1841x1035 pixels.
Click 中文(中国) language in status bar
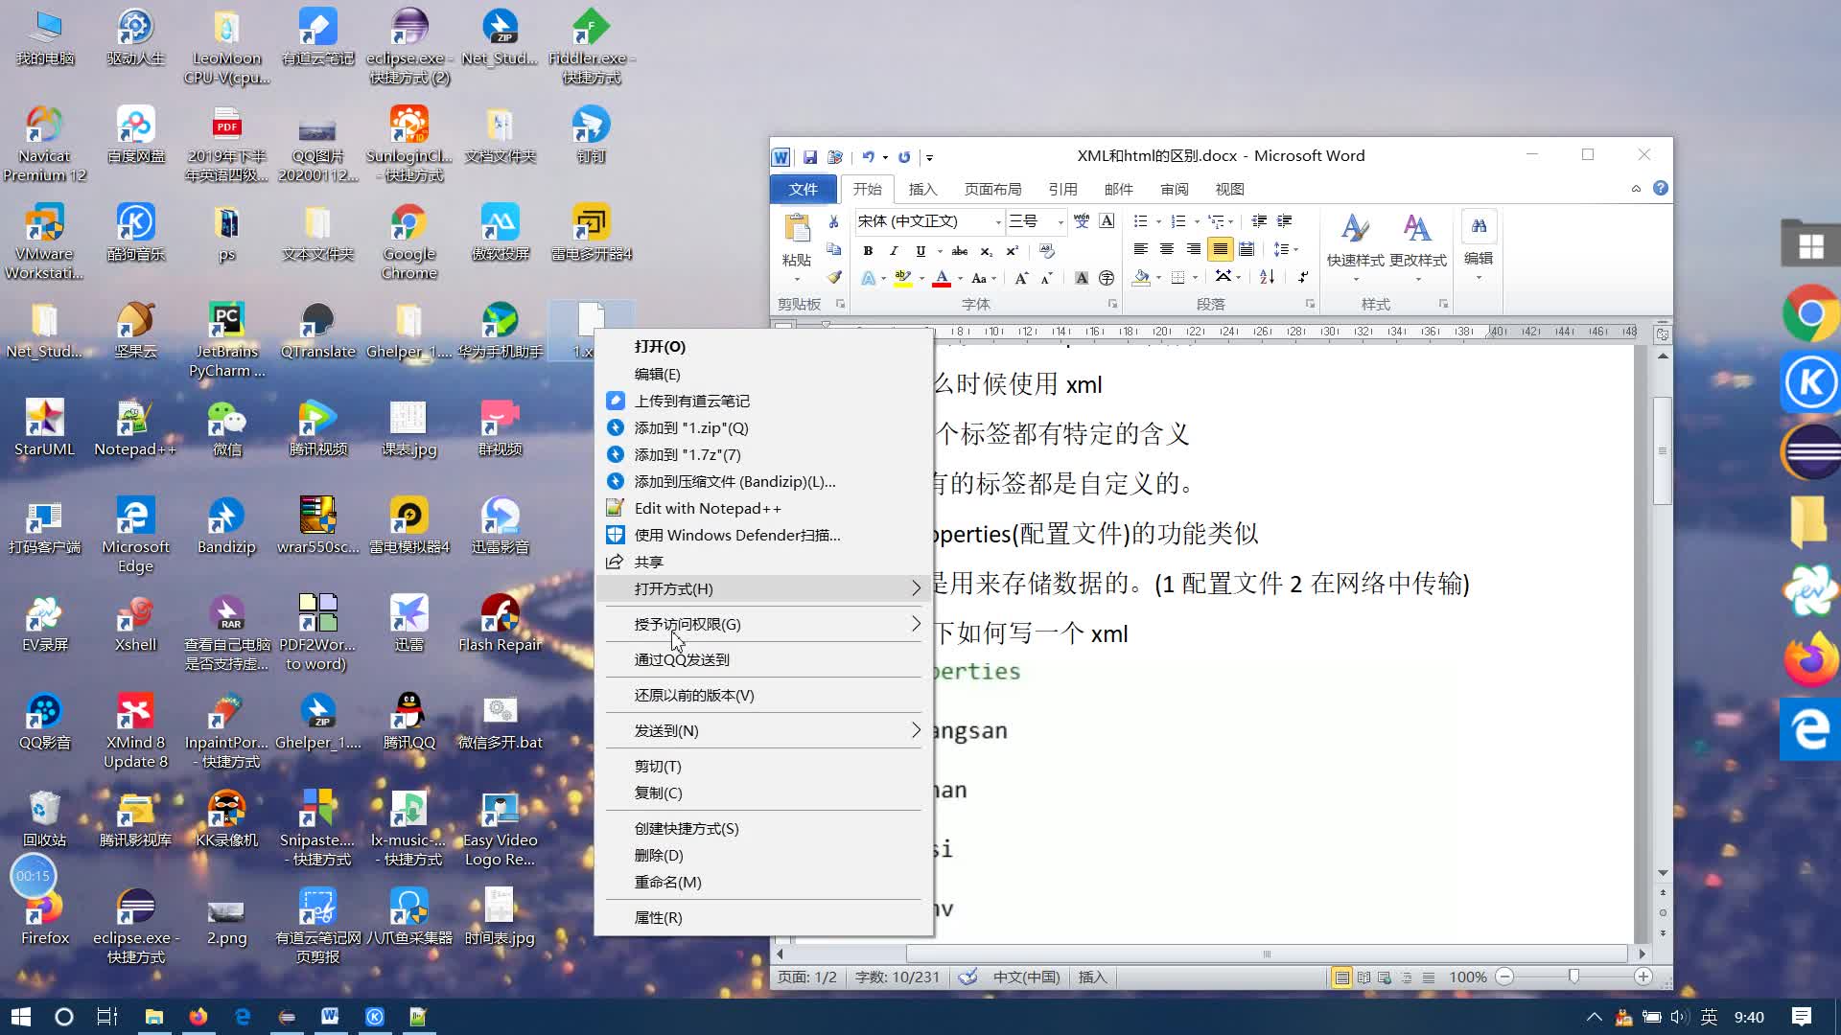tap(1026, 977)
